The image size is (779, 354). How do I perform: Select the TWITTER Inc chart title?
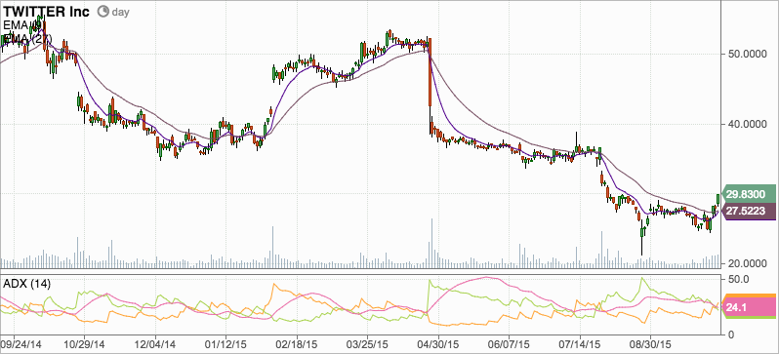tap(46, 12)
